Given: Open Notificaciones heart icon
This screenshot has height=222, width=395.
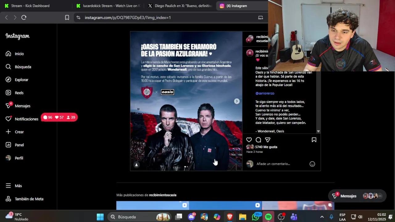Looking at the screenshot, I should 8,119.
